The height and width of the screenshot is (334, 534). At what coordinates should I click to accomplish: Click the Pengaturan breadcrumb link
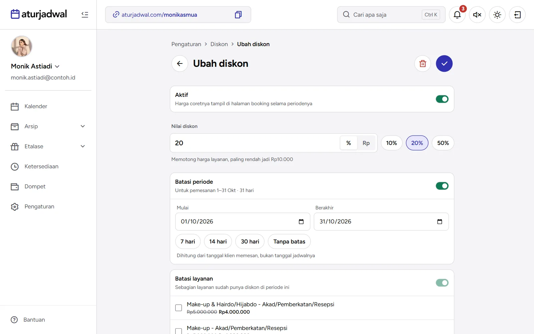(186, 44)
